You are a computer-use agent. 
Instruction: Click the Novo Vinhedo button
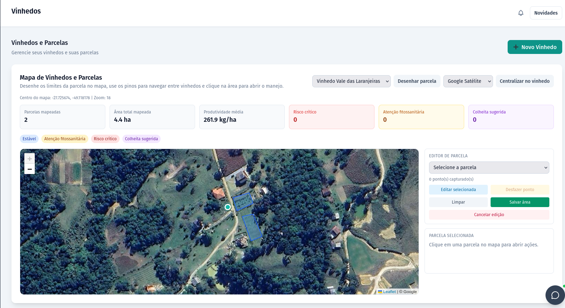(534, 47)
